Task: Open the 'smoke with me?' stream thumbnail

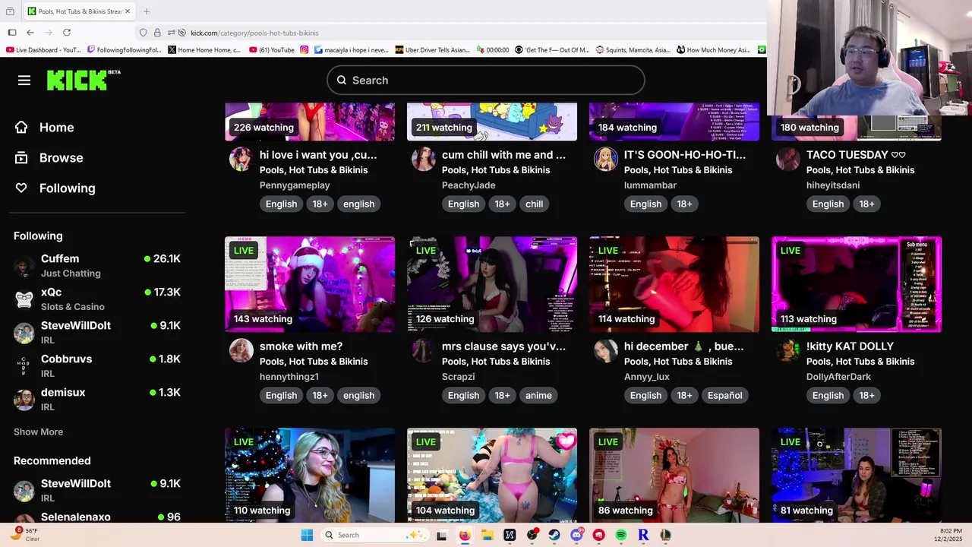Action: [x=310, y=284]
